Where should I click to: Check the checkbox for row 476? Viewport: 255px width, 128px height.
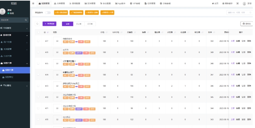click(38, 52)
